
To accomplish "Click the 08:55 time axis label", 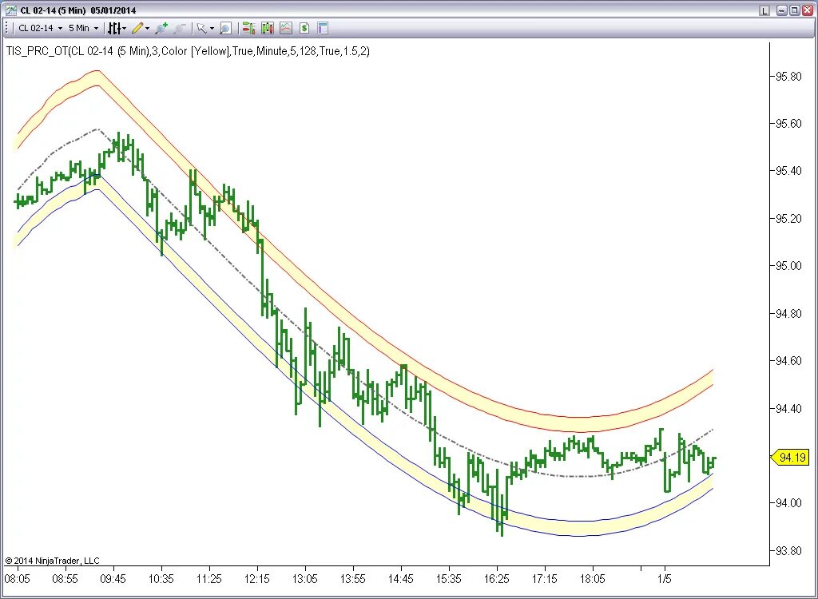I will coord(66,579).
